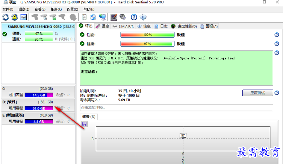Maximize the Hard Disk Sentinel window
Viewport: 283px width, 164px height.
tap(265, 2)
